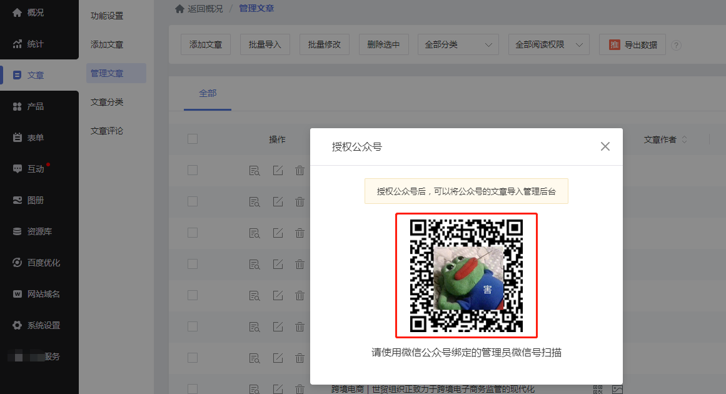The width and height of the screenshot is (726, 394).
Task: Open the 跨境电商 article title
Action: [433, 390]
